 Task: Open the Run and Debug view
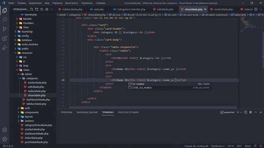pos(5,48)
